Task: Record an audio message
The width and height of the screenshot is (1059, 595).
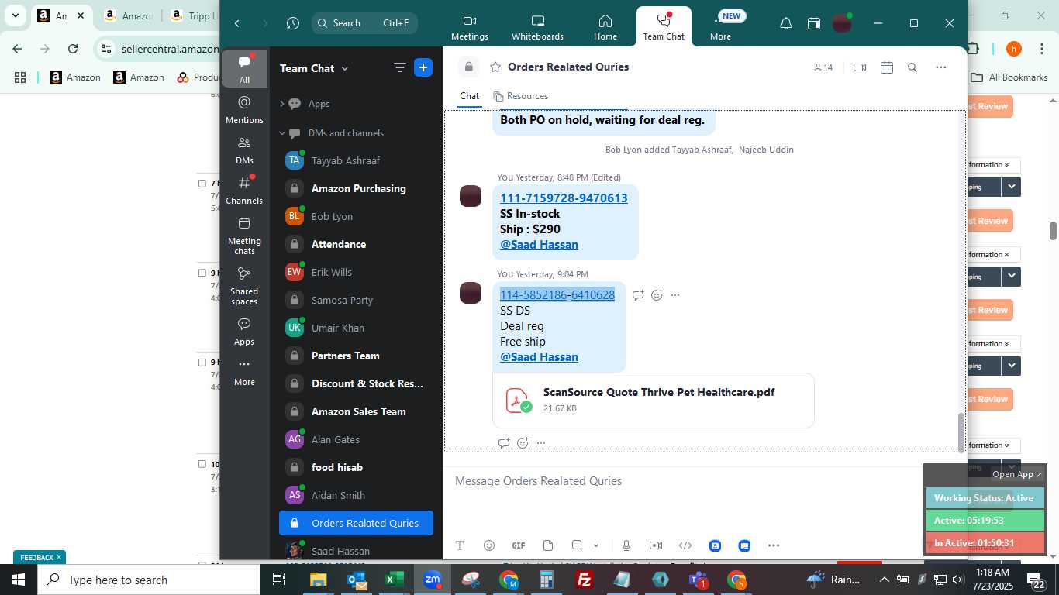Action: coord(626,545)
